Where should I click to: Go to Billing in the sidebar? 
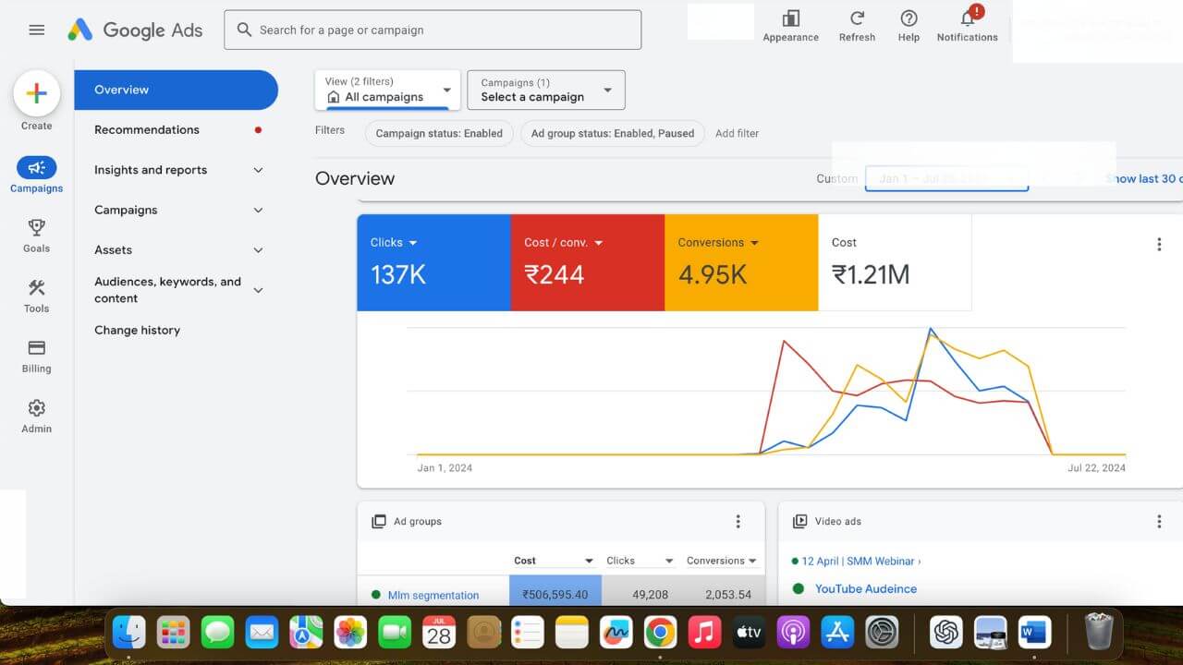point(37,348)
